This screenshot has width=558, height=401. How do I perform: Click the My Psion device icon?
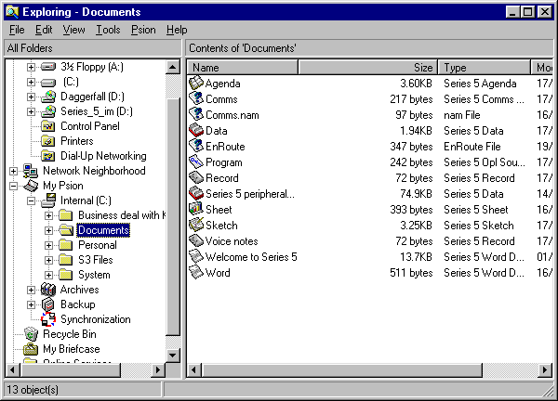click(31, 186)
